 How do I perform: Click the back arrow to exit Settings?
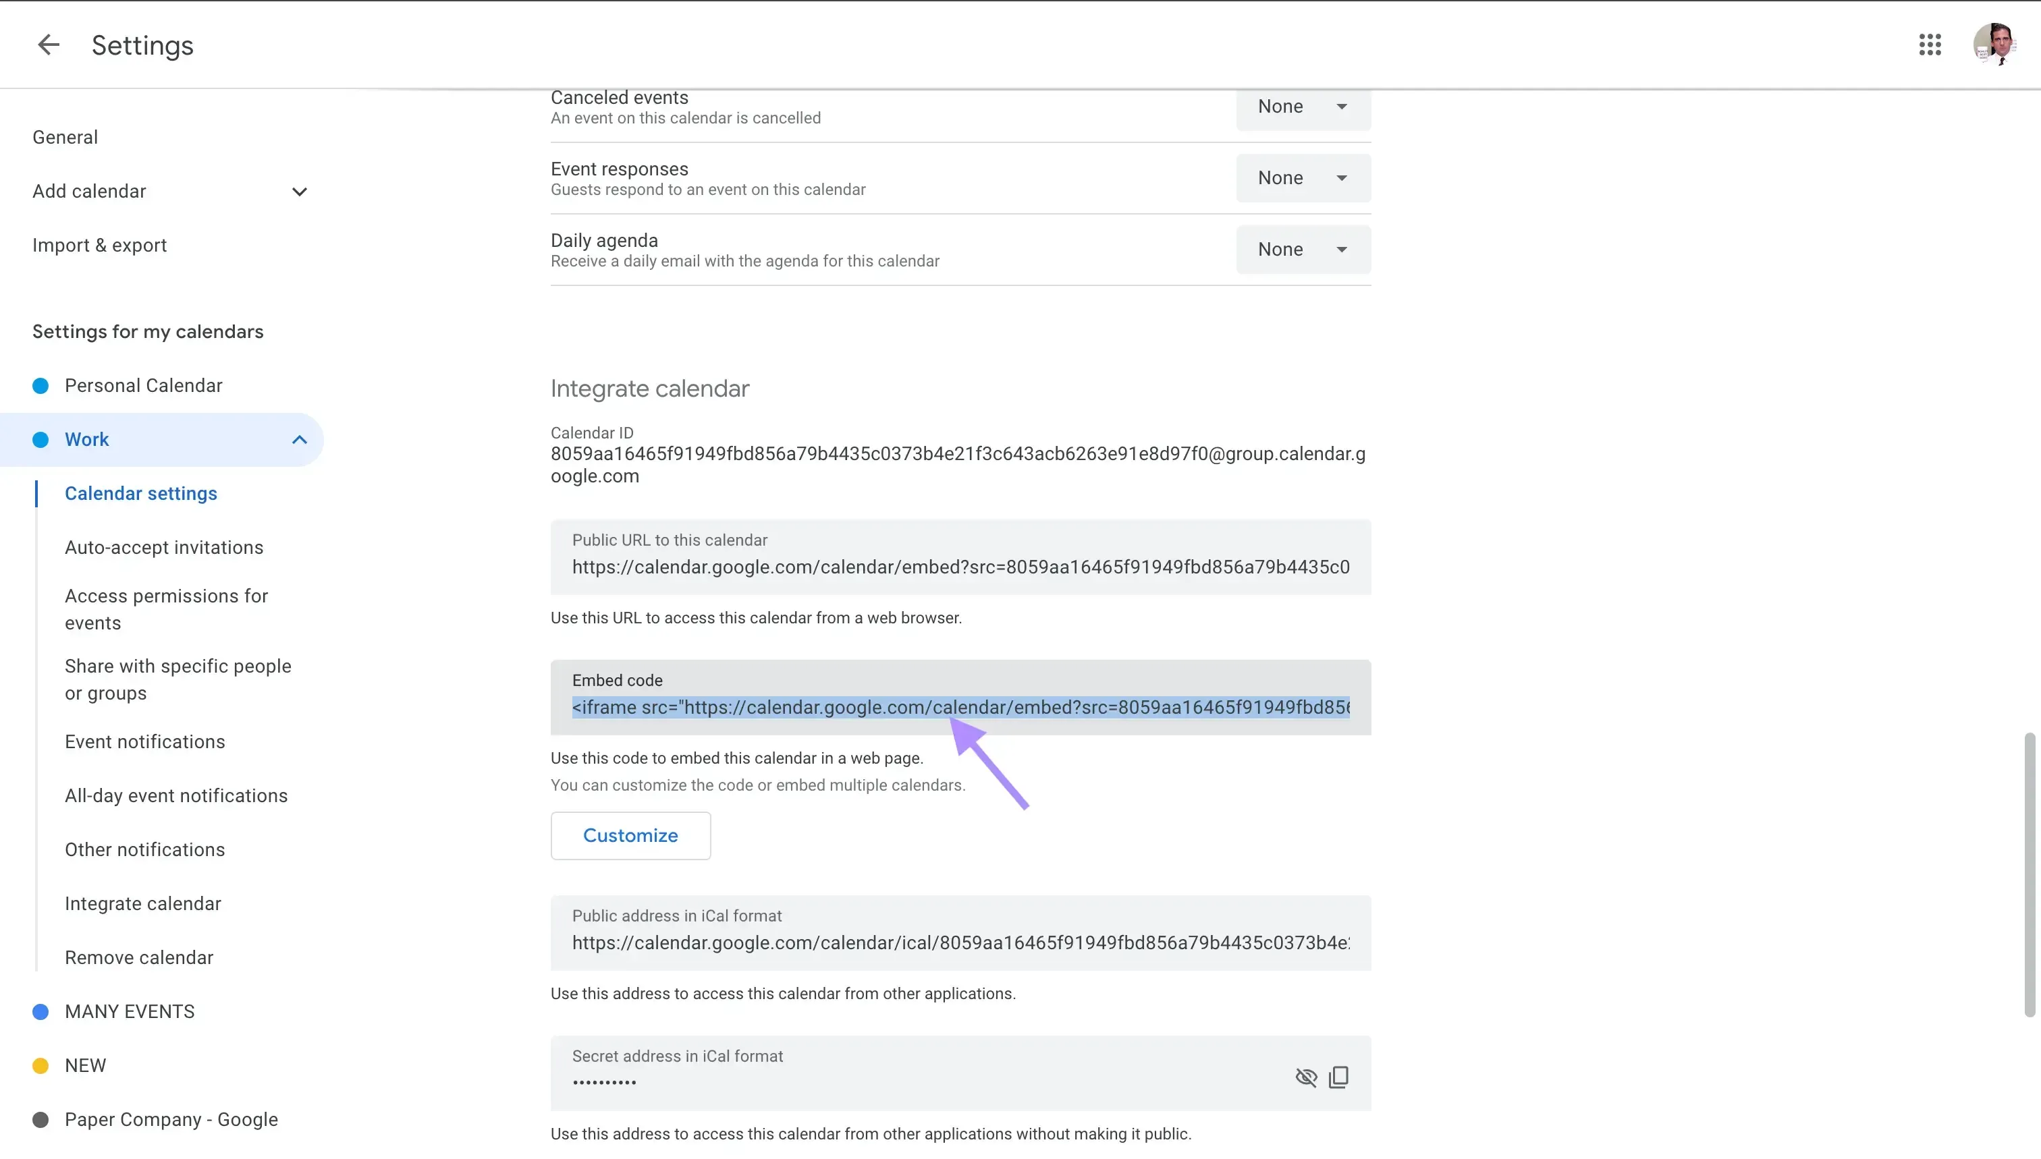[48, 45]
